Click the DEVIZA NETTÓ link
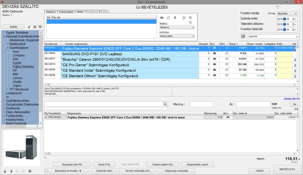 [x=291, y=99]
